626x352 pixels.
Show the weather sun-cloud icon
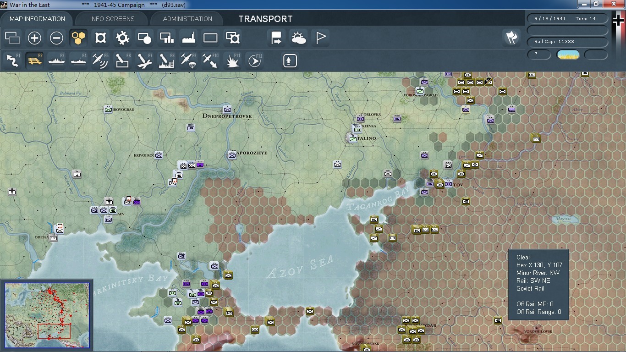point(298,38)
